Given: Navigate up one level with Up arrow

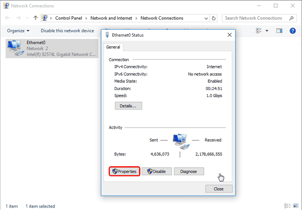Looking at the screenshot, I should pyautogui.click(x=35, y=18).
